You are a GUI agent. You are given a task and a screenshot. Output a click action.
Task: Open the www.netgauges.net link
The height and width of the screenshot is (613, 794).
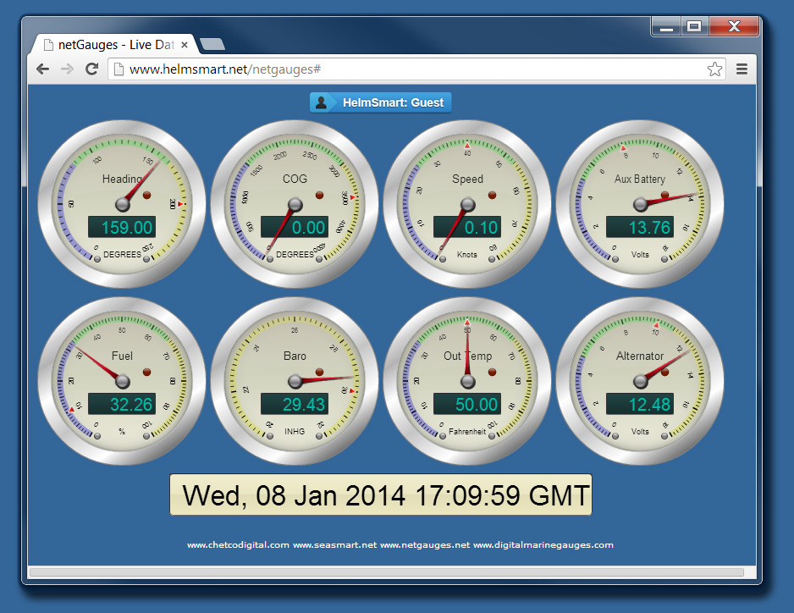pos(425,545)
